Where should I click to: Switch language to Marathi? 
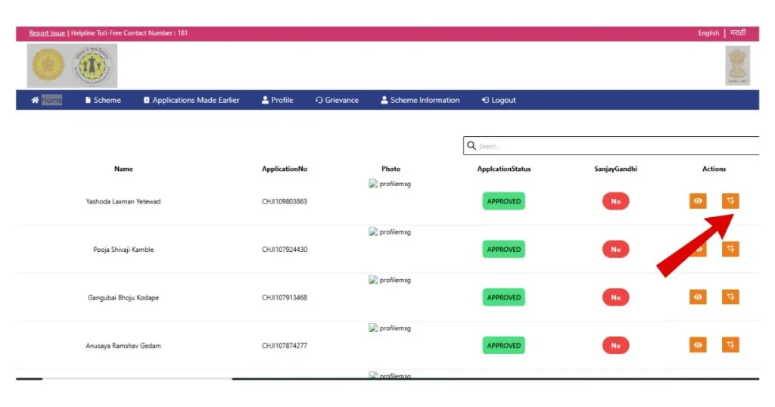(x=738, y=33)
